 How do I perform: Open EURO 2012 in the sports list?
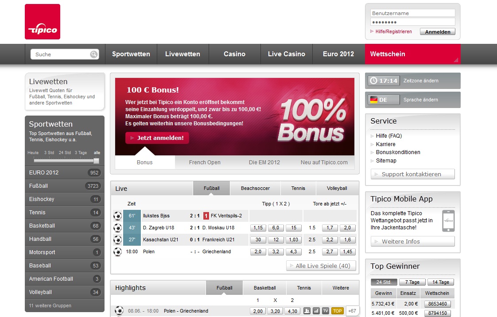65,173
